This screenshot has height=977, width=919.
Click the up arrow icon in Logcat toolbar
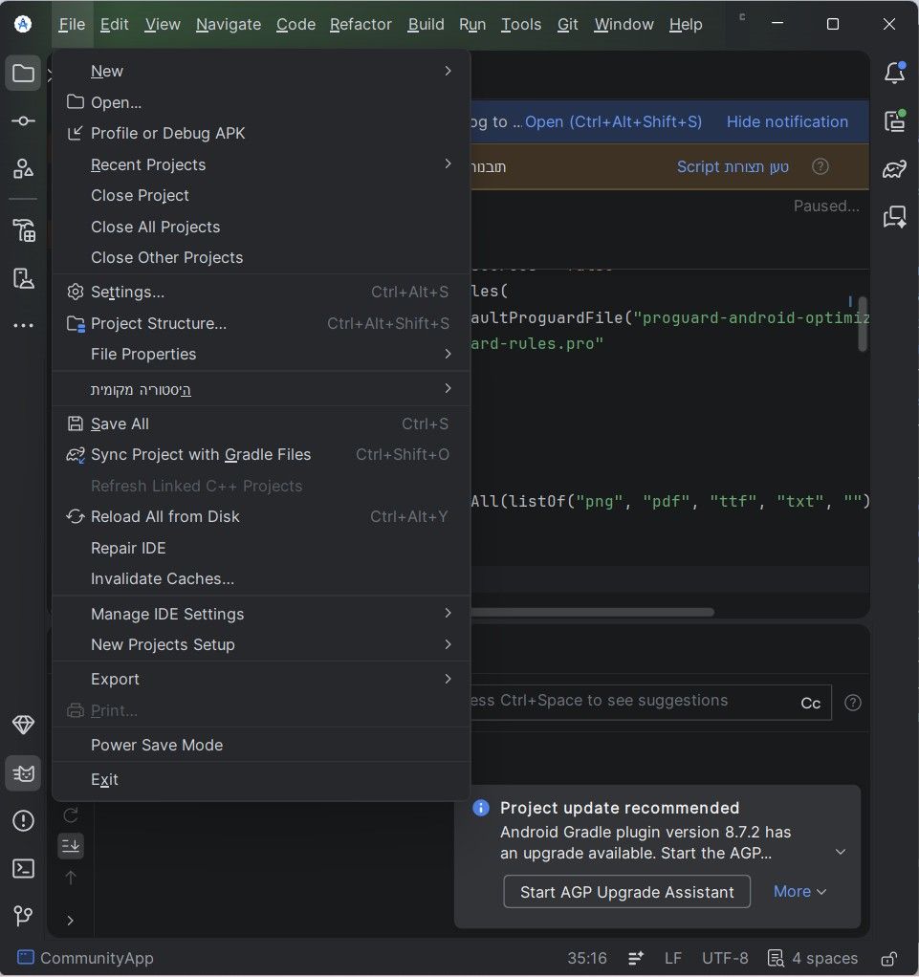pos(71,878)
